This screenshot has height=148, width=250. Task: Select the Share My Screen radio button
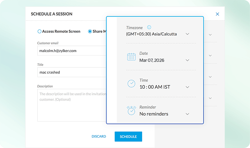(x=90, y=31)
